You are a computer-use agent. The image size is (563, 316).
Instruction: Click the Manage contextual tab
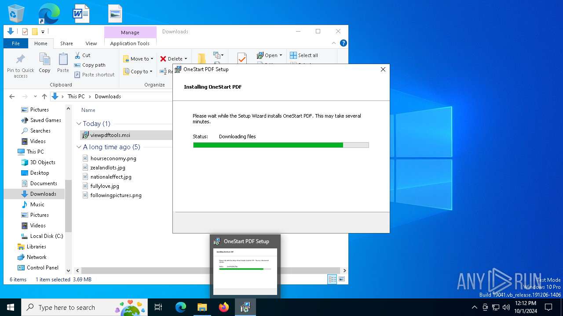(130, 32)
